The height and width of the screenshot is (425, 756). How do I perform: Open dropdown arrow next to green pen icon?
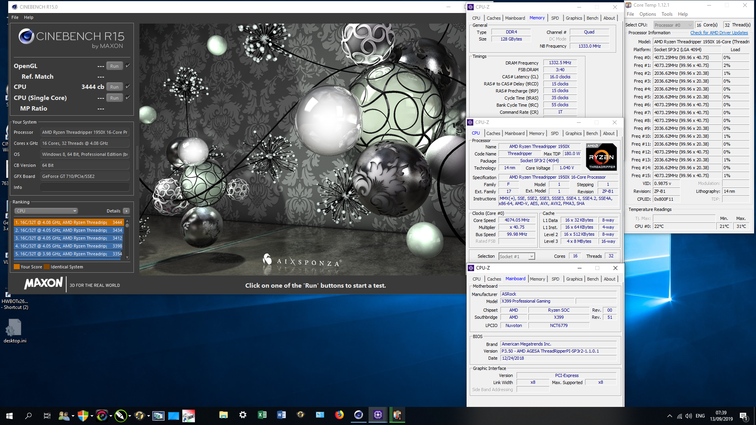pos(130,416)
